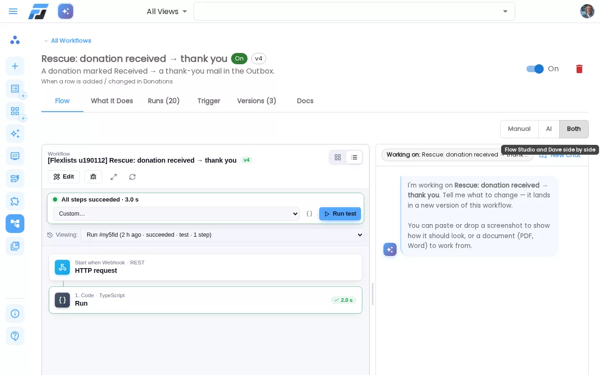
Task: Open the help question mark icon
Action: pos(15,336)
